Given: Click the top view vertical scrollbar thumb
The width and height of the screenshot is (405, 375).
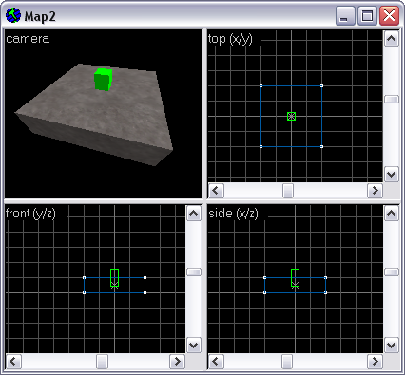Looking at the screenshot, I should [x=392, y=99].
